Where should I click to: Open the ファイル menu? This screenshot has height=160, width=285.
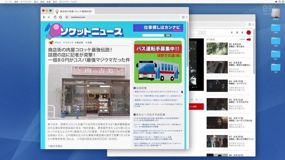coord(8,2)
